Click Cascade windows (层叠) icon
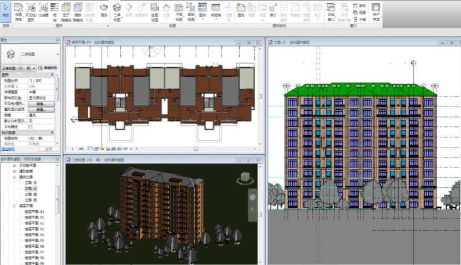461x265 pixels. tap(359, 12)
